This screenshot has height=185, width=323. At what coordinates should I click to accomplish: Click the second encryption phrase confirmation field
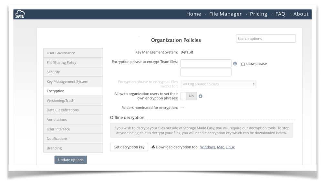click(x=206, y=72)
